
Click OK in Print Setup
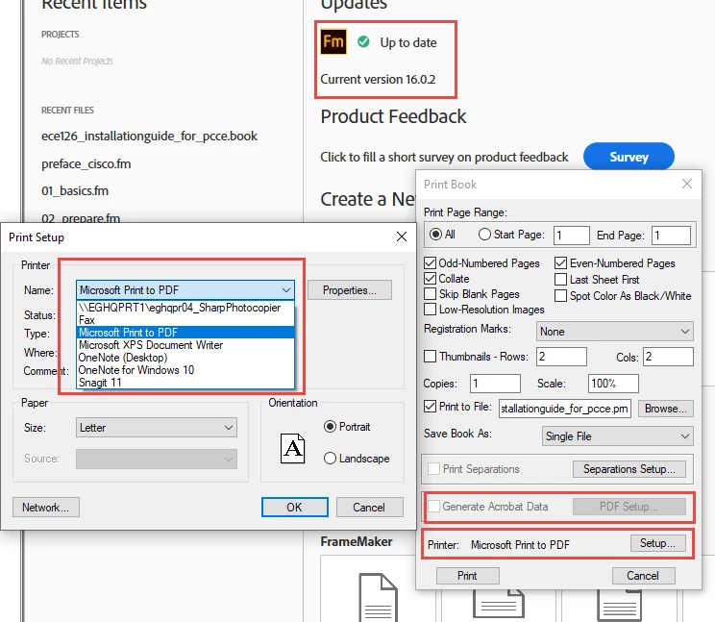coord(295,507)
